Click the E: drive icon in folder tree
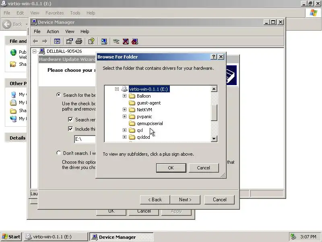 124,89
